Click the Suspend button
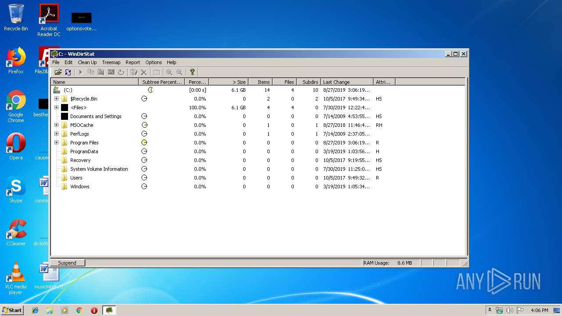The height and width of the screenshot is (316, 562). (67, 263)
